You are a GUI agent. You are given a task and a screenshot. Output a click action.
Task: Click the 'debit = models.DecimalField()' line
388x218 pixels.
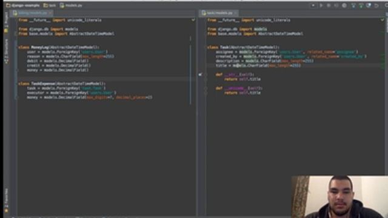point(58,61)
